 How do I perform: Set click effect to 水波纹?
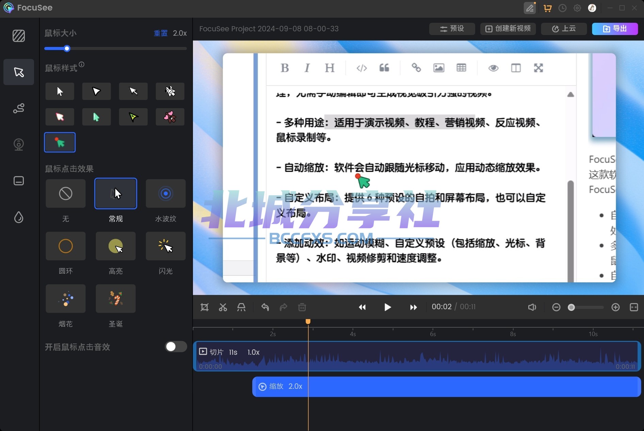click(x=166, y=194)
